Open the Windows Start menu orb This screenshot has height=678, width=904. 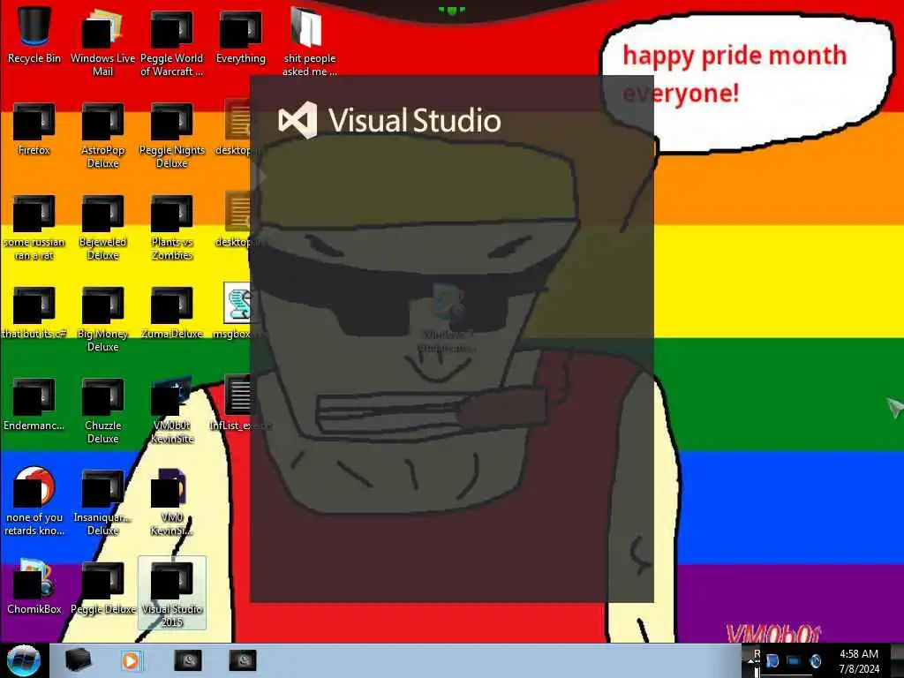click(24, 660)
